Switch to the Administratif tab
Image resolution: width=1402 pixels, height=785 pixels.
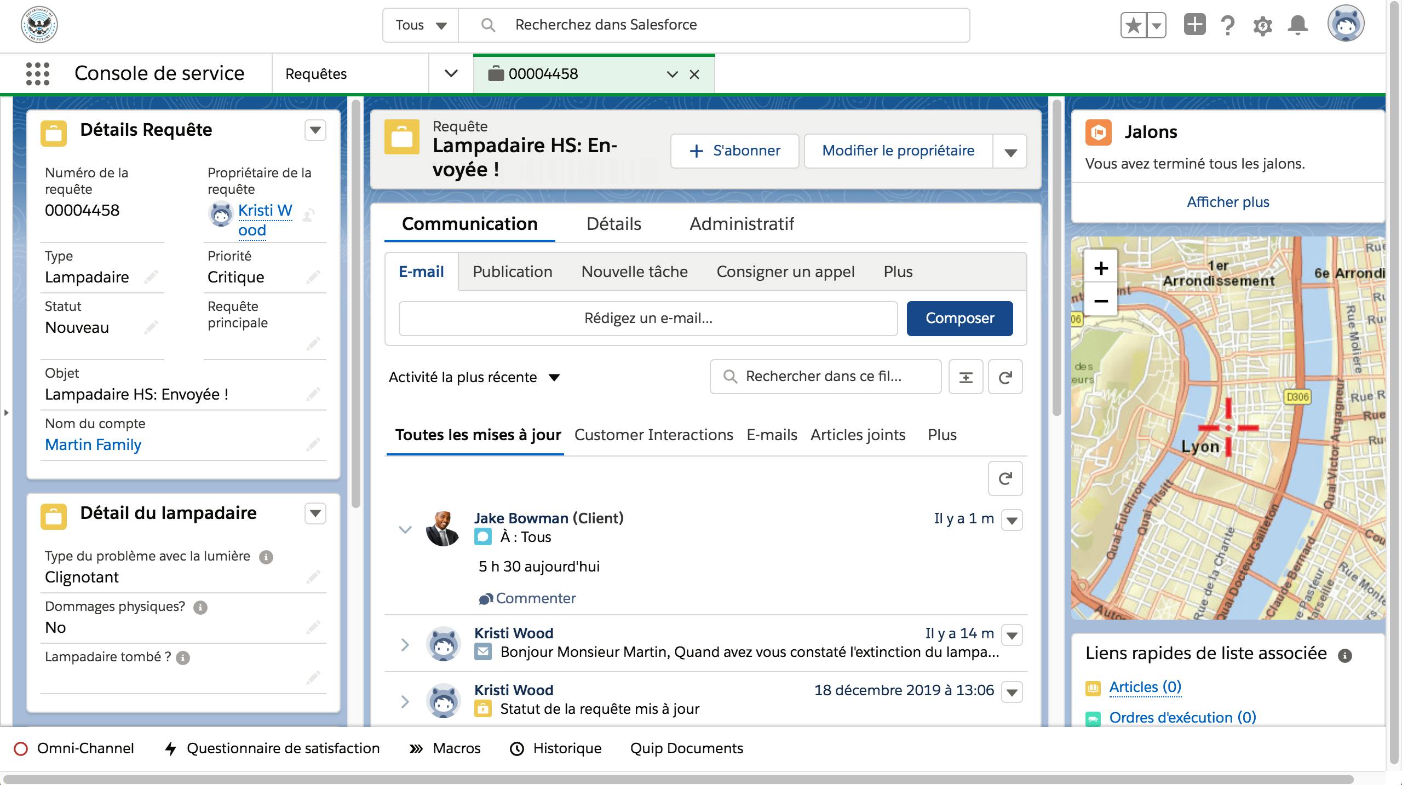742,224
